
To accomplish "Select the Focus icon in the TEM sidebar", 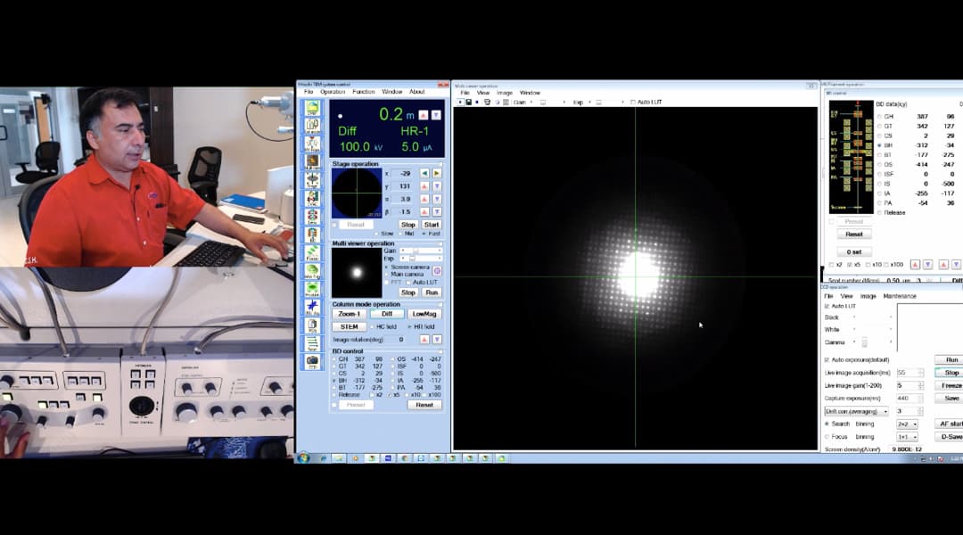I will tap(313, 252).
